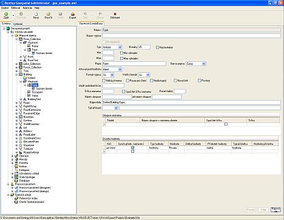Click the color wheel icon under Building
This screenshot has width=284, height=220.
point(25,78)
